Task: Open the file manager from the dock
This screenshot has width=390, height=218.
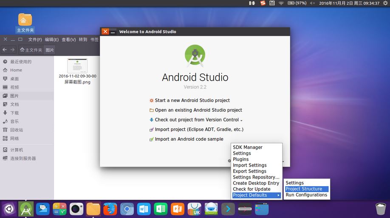Action: (93, 209)
